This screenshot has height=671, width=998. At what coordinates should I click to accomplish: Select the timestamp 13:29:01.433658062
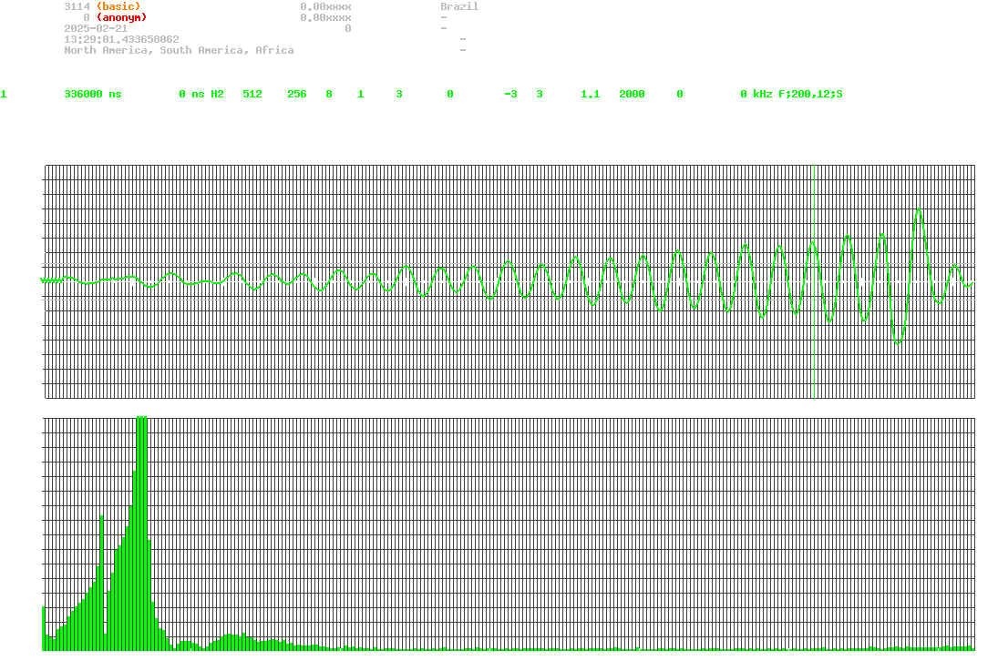point(121,39)
